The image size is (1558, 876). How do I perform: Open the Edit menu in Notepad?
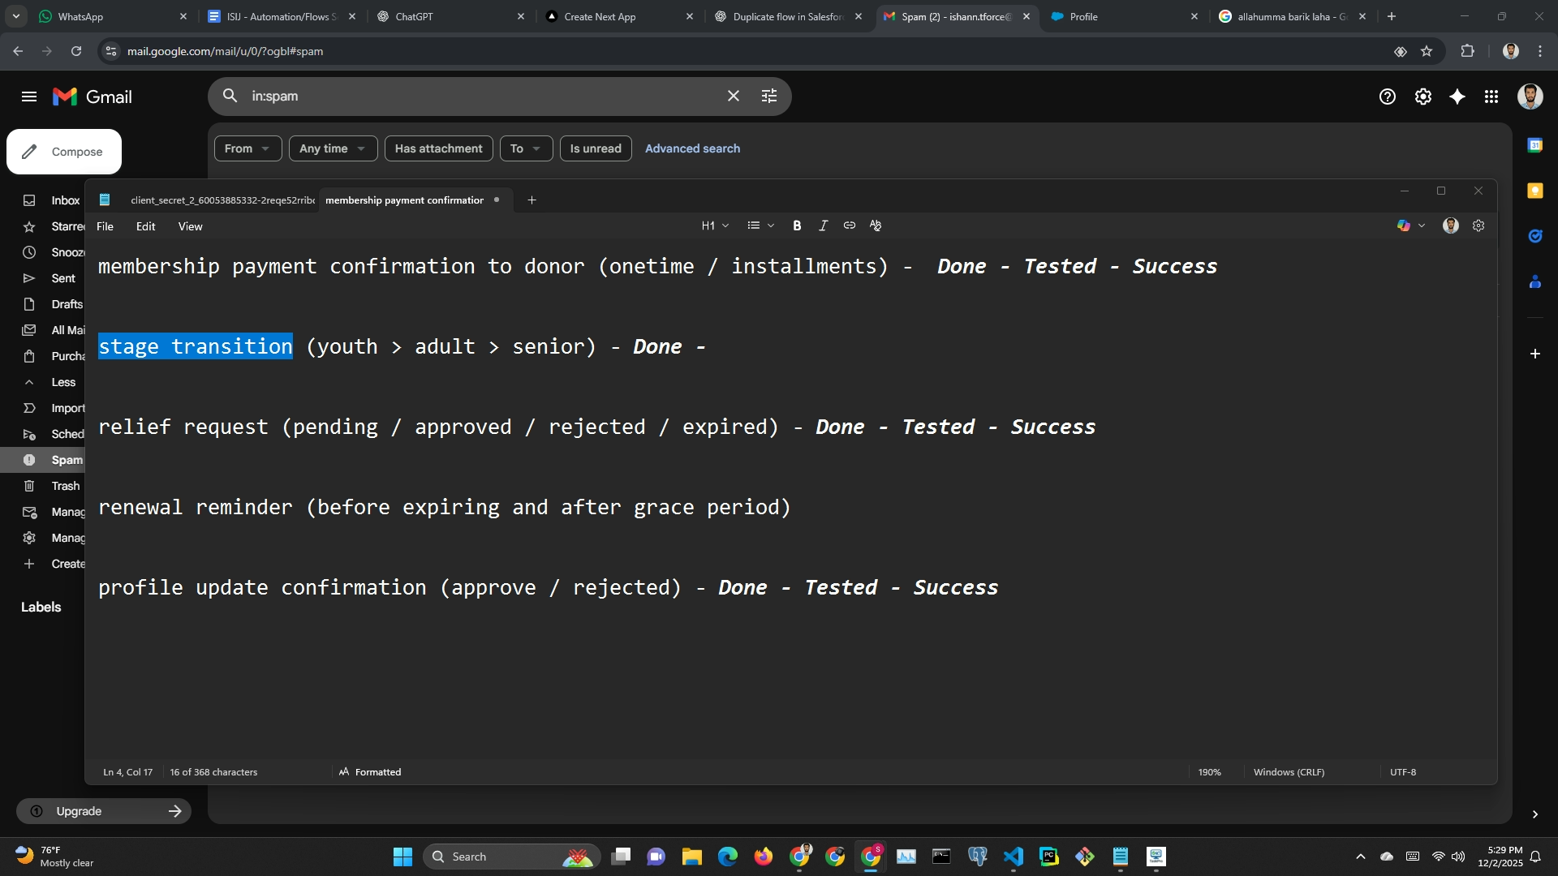coord(145,227)
